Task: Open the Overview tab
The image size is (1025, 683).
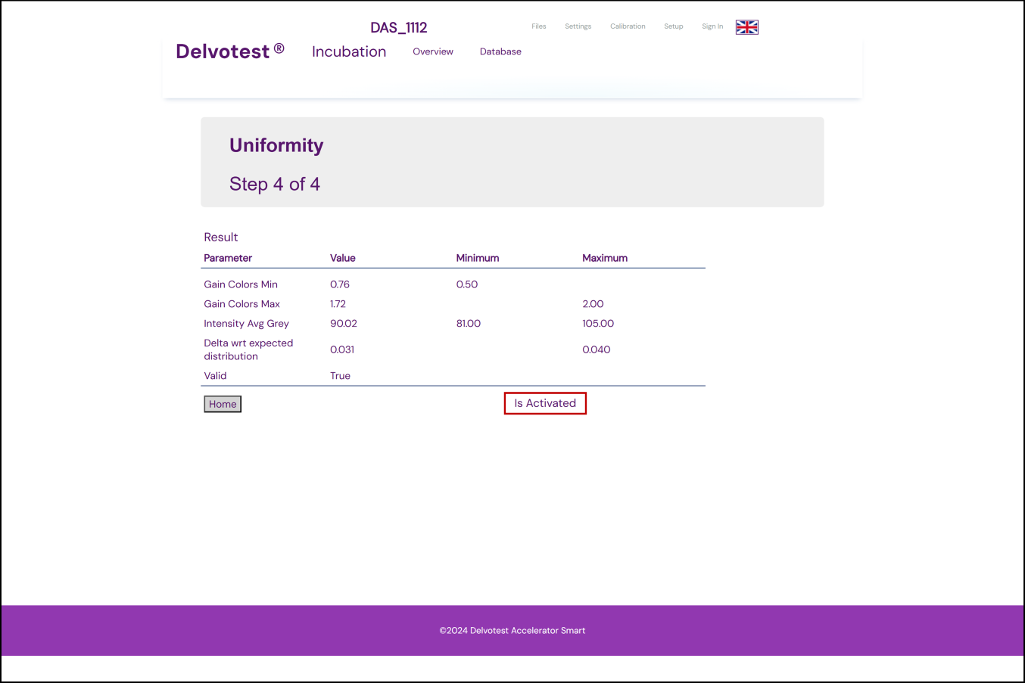Action: coord(432,51)
